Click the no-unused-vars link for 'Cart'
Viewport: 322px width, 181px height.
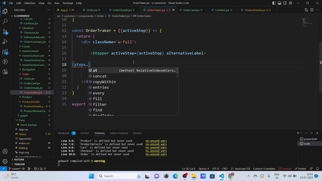click(x=156, y=147)
